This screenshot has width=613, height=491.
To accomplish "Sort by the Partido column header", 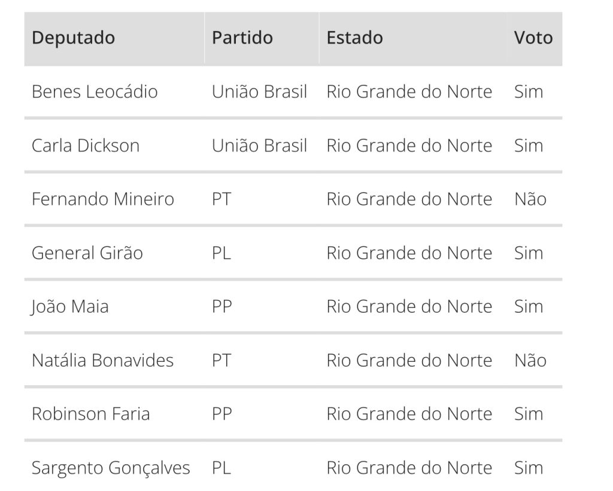I will click(x=242, y=38).
